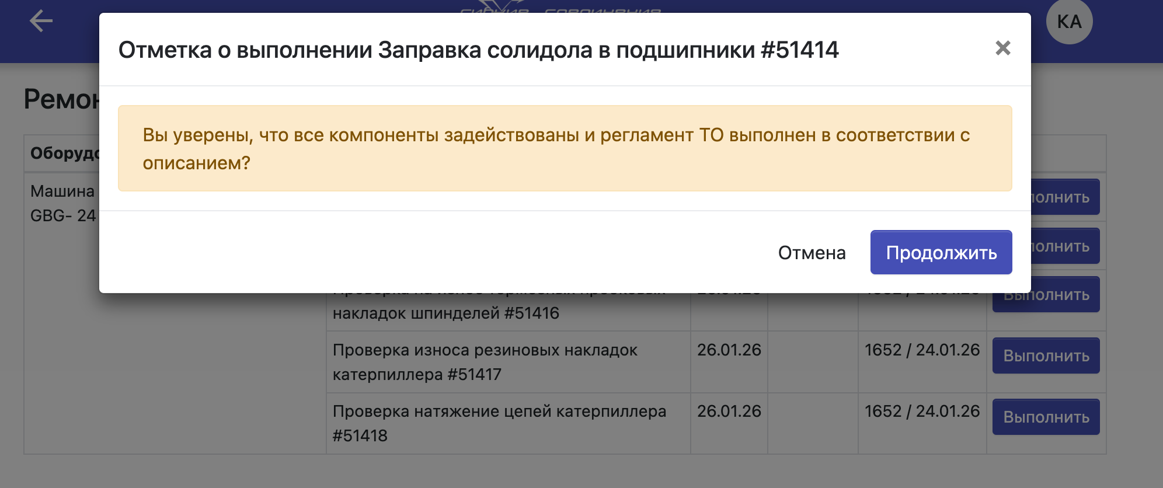Screen dimensions: 1163x488
Task: Close the dialog with the X icon
Action: pyautogui.click(x=1002, y=48)
